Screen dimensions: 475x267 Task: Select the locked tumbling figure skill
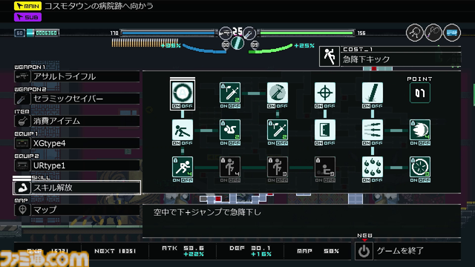(x=230, y=130)
